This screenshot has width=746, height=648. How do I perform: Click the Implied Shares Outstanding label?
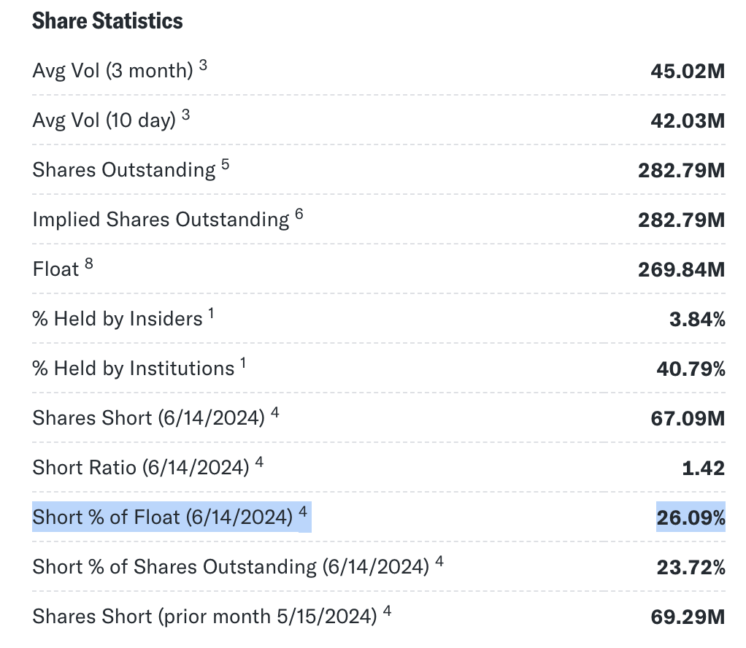coord(161,220)
